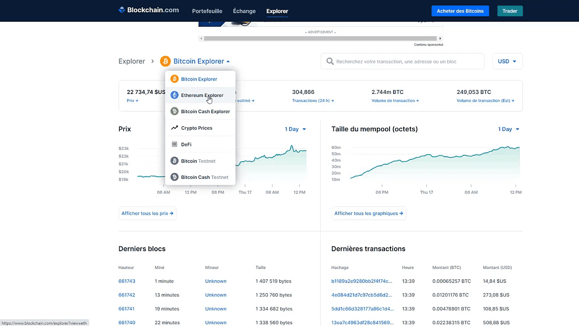
Task: Open Unknown miner of block 661741
Action: [216, 309]
